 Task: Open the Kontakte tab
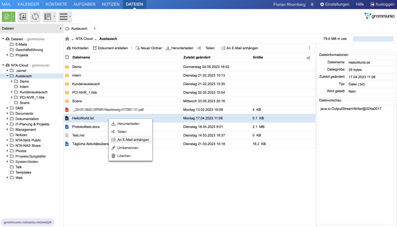[56, 4]
